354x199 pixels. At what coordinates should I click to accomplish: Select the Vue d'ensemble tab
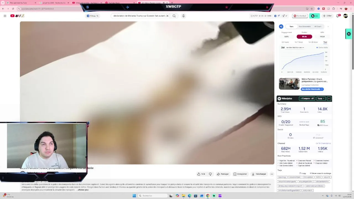(304, 27)
